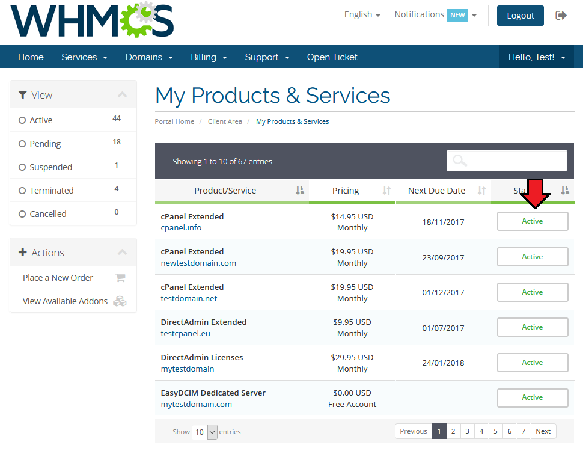Image resolution: width=583 pixels, height=454 pixels.
Task: Go to pagination page 5
Action: (496, 431)
